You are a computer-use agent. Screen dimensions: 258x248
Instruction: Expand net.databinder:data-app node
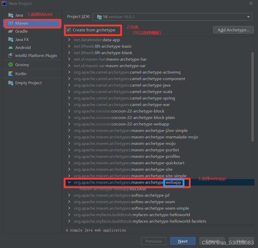tap(69, 40)
